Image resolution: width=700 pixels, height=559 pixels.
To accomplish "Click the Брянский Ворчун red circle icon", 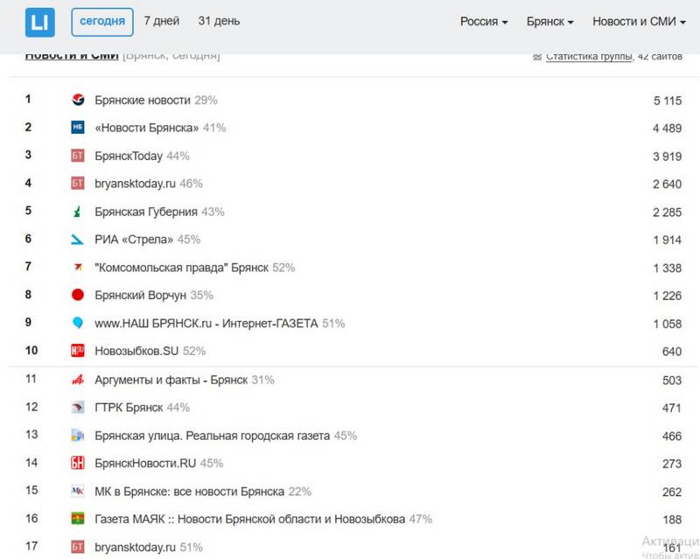I will point(77,296).
